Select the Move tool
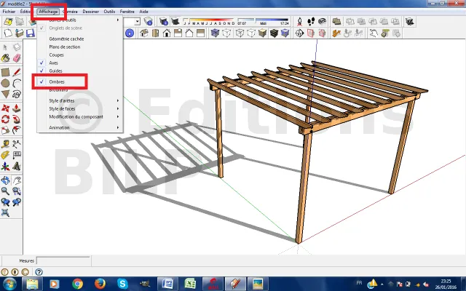This screenshot has height=291, width=466. point(6,108)
